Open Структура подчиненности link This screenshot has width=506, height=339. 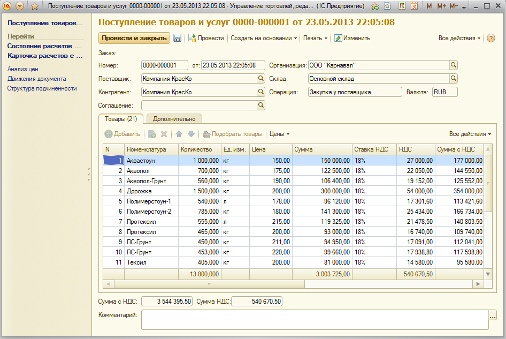(x=42, y=88)
